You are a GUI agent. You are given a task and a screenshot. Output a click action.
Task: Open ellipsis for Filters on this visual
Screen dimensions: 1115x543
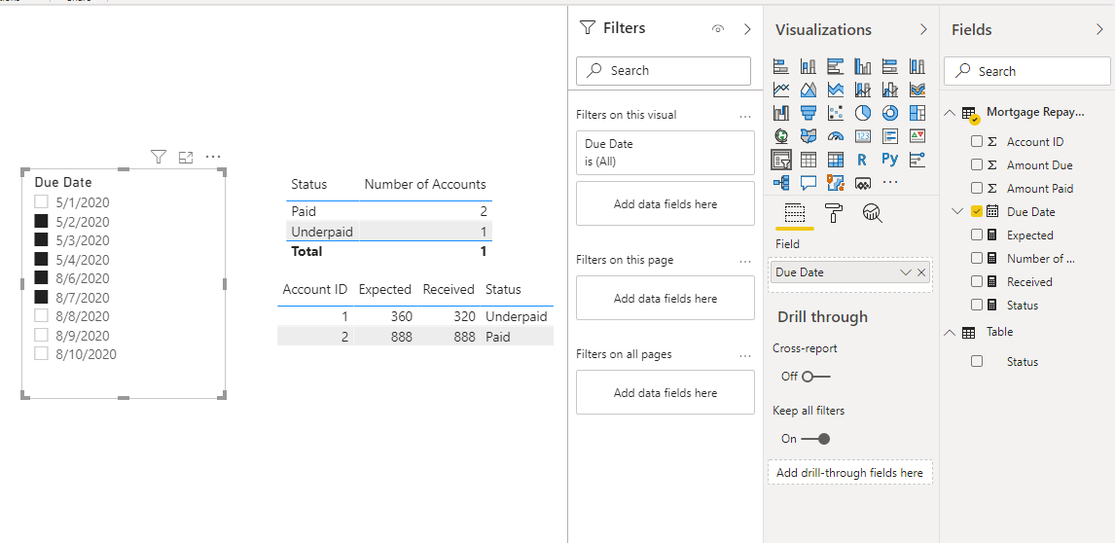point(744,115)
